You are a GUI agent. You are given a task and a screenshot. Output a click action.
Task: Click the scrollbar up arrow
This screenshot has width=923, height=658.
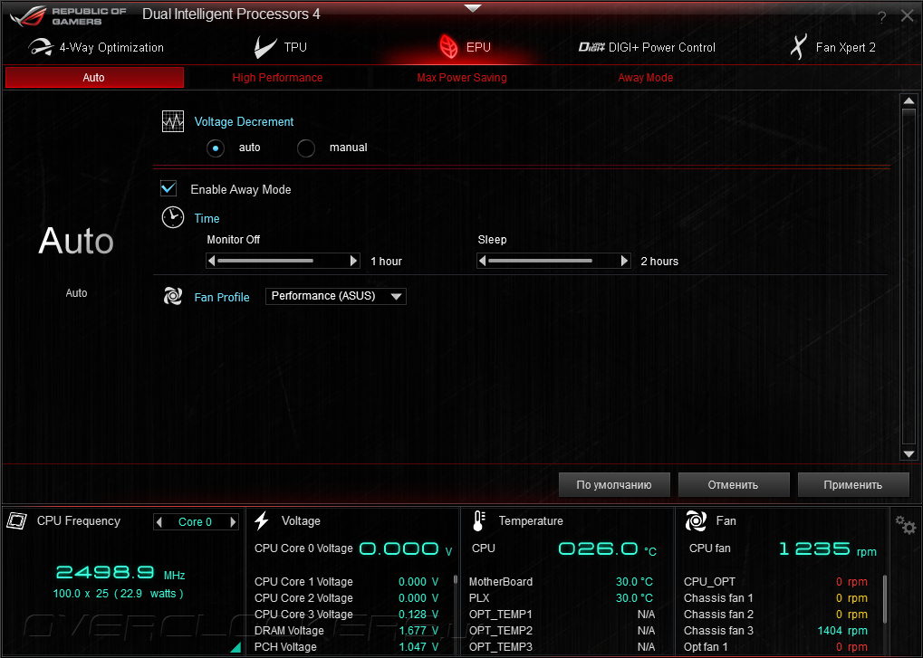tap(909, 100)
